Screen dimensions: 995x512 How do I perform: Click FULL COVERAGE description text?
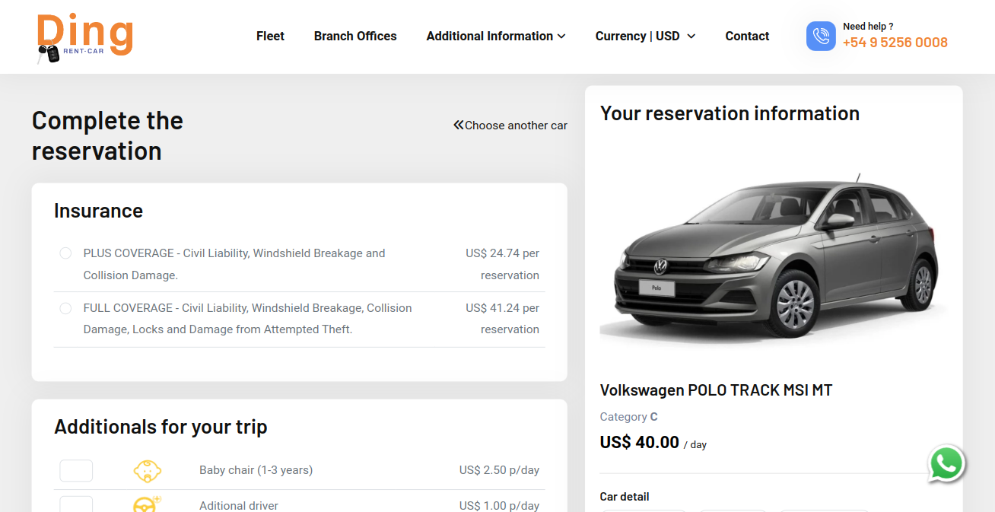tap(248, 319)
